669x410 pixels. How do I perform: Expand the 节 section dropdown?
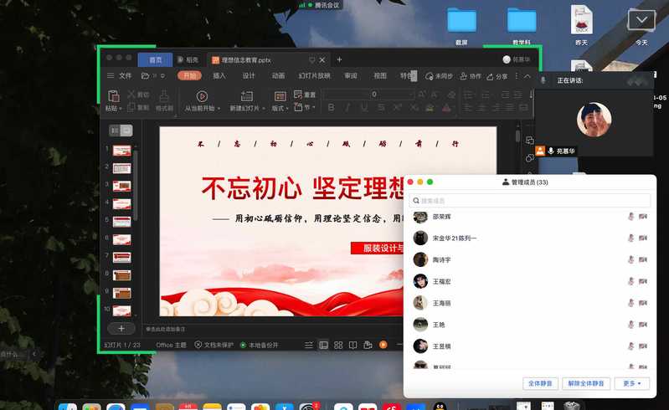[308, 108]
